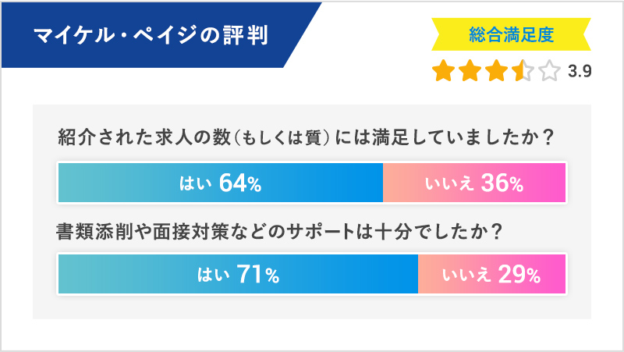Viewport: 624px width, 352px height.
Task: Click the 29% figure in second bar
Action: coord(519,274)
